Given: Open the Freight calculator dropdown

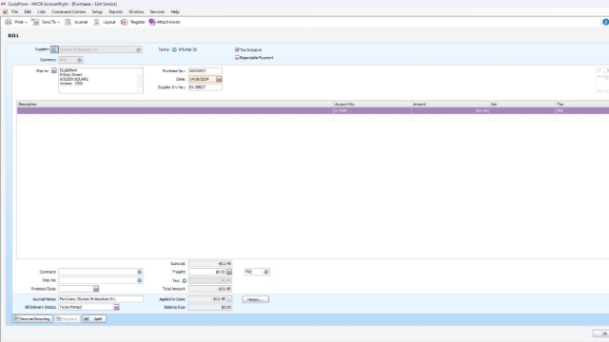Looking at the screenshot, I should (x=229, y=272).
